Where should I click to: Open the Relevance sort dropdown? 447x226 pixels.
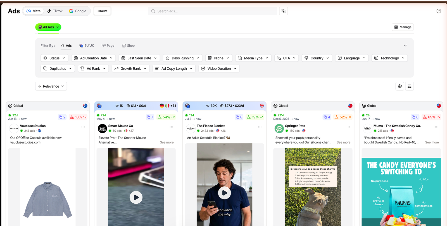tap(51, 86)
